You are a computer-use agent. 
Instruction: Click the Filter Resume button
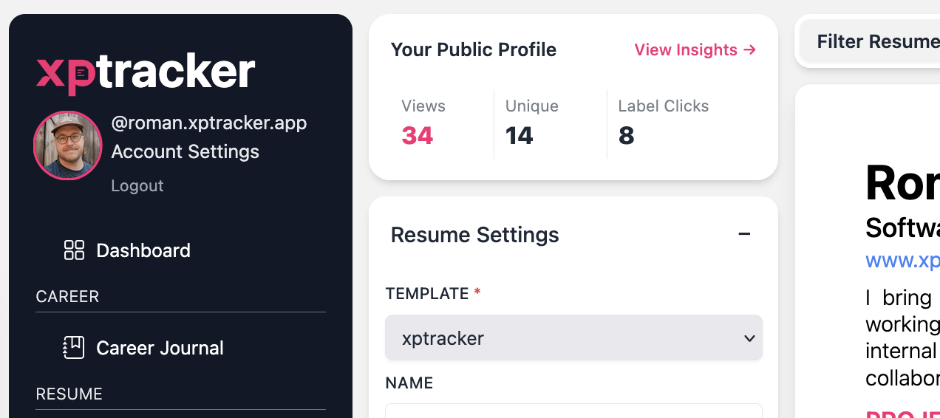pos(869,41)
